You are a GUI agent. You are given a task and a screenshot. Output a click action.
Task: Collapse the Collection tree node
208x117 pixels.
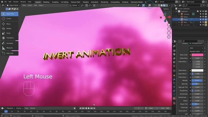[176, 11]
